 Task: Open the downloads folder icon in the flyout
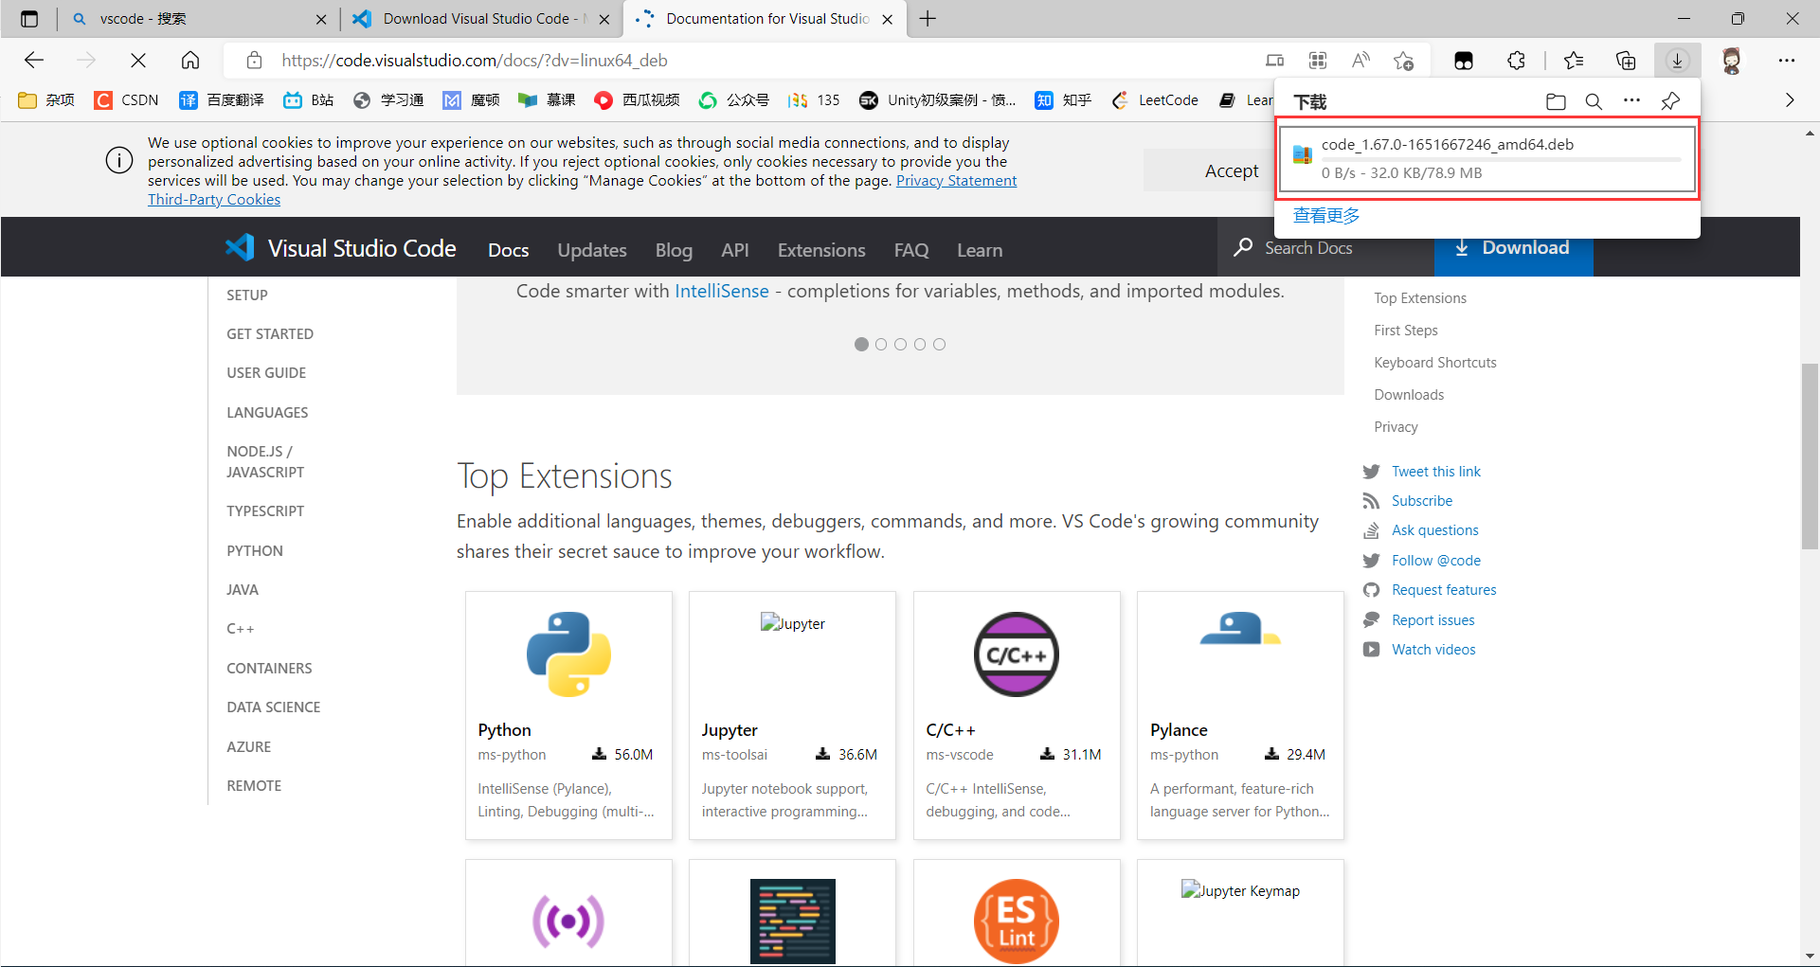(1556, 101)
